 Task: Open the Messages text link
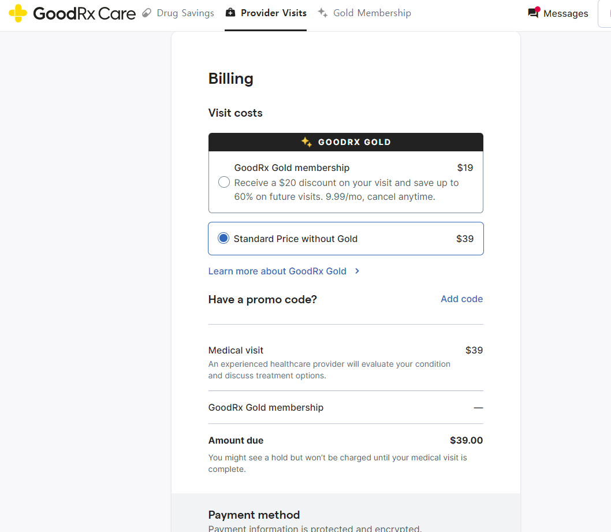coord(565,13)
